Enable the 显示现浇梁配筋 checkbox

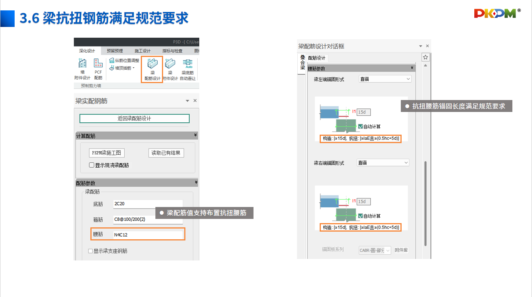(92, 165)
